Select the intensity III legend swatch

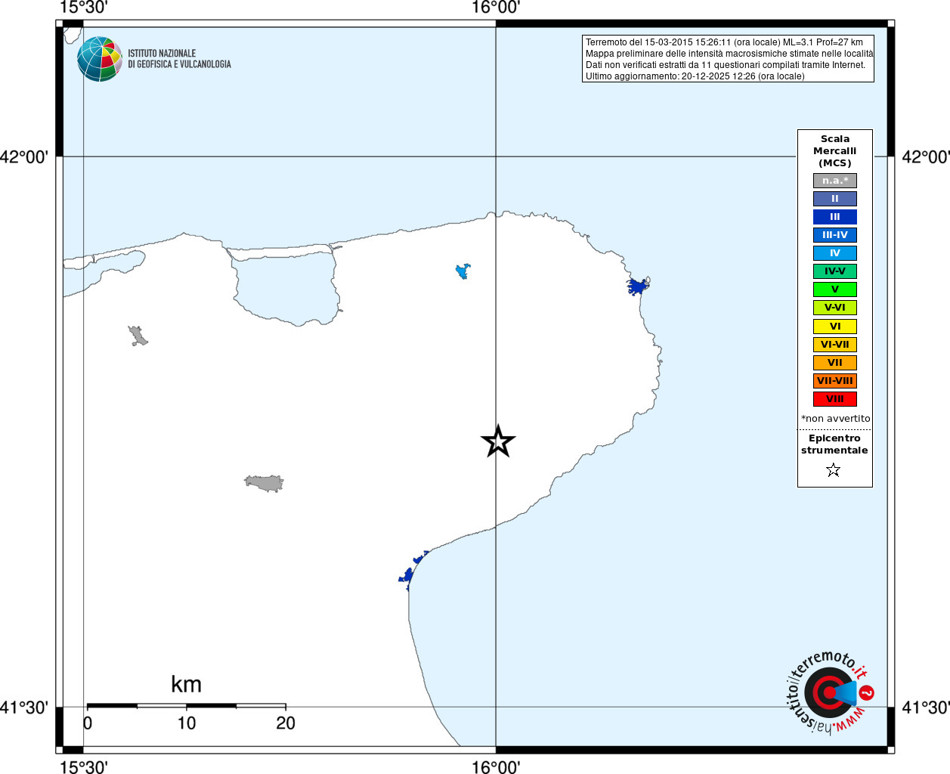point(835,217)
